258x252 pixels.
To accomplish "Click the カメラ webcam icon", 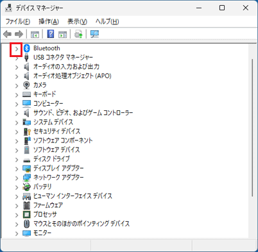I will (26, 85).
